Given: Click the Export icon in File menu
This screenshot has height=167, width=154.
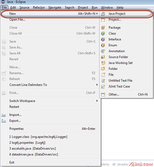Looking at the screenshot, I should (x=4, y=121).
